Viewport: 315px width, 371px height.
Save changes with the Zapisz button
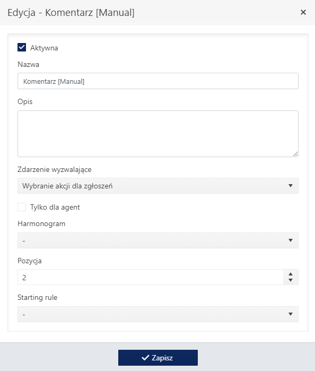(158, 358)
